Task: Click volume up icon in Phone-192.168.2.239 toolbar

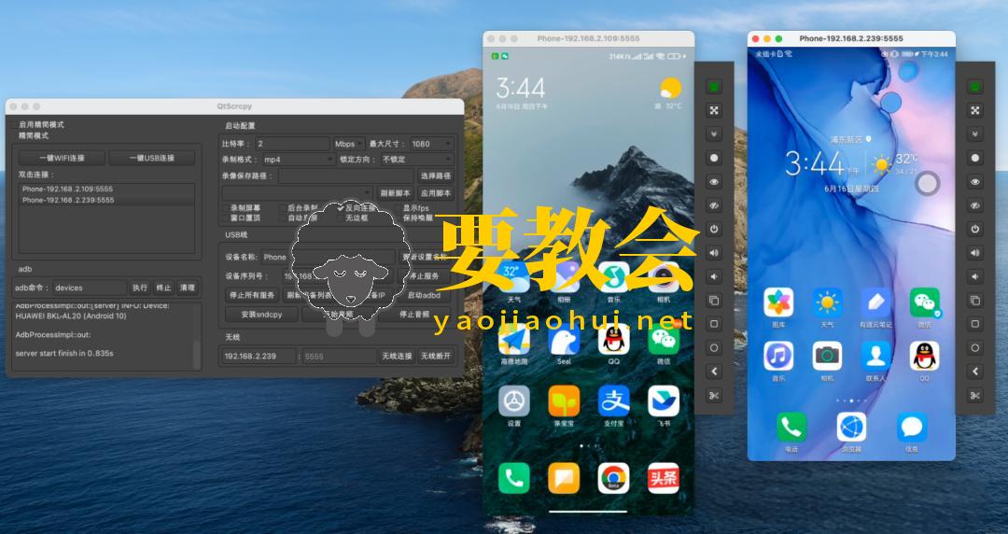Action: 975,253
